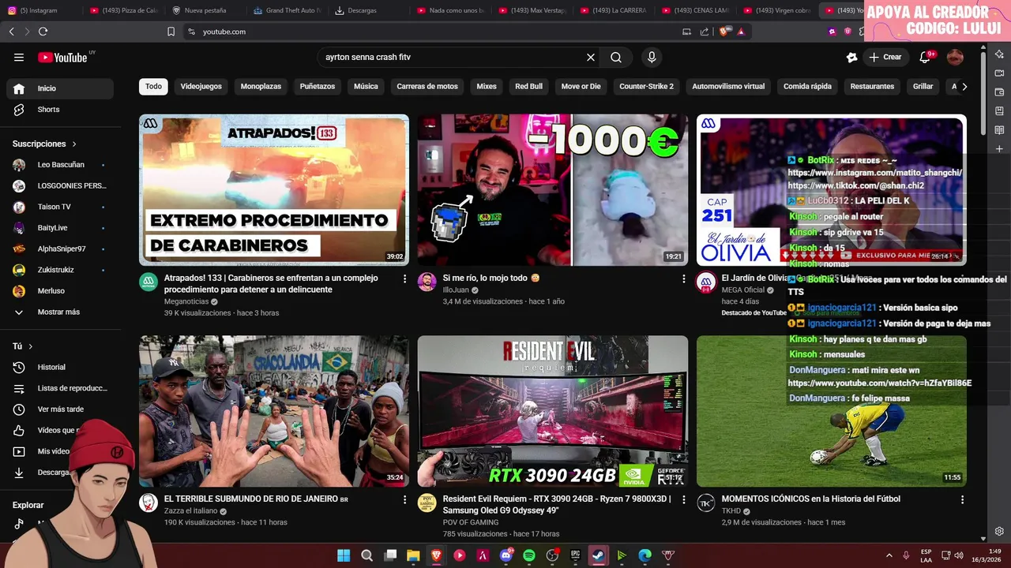Open Epic Games launcher from taskbar
1011x568 pixels.
pos(576,555)
